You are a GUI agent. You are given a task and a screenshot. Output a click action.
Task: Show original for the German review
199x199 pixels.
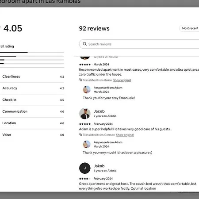[x=125, y=135]
